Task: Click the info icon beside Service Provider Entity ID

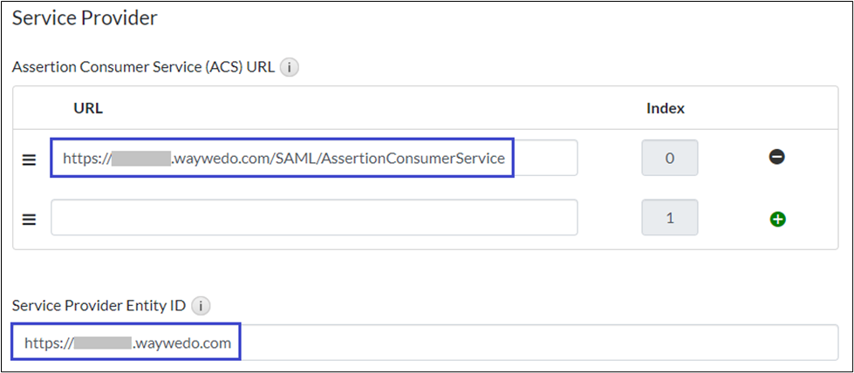Action: 201,306
